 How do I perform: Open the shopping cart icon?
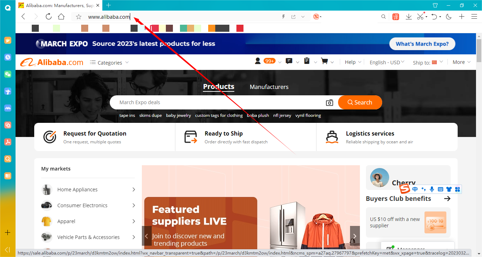coord(324,61)
